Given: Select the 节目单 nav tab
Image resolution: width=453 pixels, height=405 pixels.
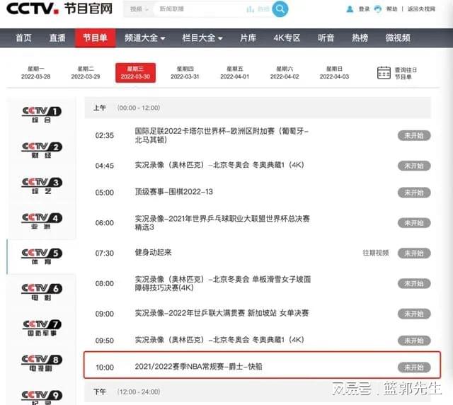Looking at the screenshot, I should pos(96,38).
